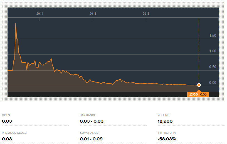
Task: Click the 0.50 price axis label
Action: pos(213,67)
